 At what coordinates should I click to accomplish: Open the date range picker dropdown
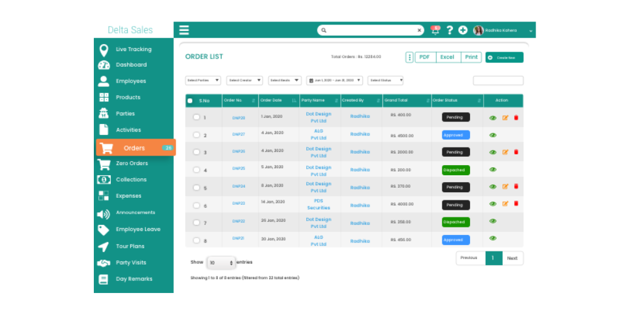335,81
